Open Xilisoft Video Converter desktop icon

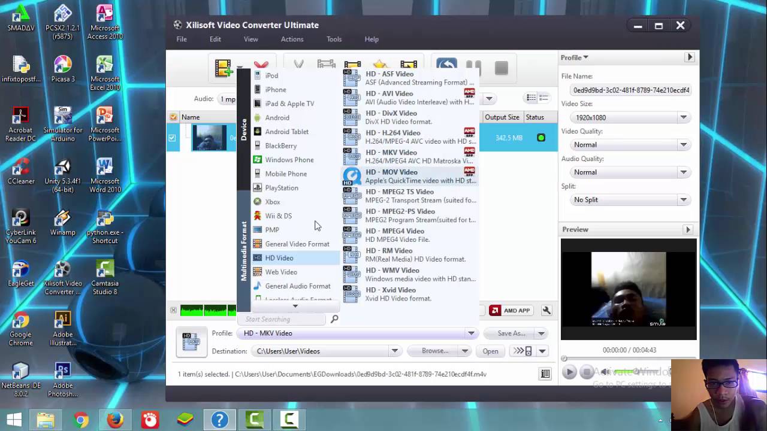point(63,278)
